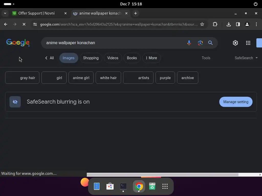Screen dimensions: 262x196
Task: Open the Files app in the dock
Action: click(x=96, y=186)
